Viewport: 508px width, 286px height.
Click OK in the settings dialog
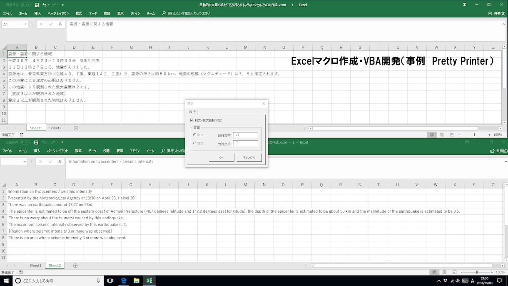(222, 157)
